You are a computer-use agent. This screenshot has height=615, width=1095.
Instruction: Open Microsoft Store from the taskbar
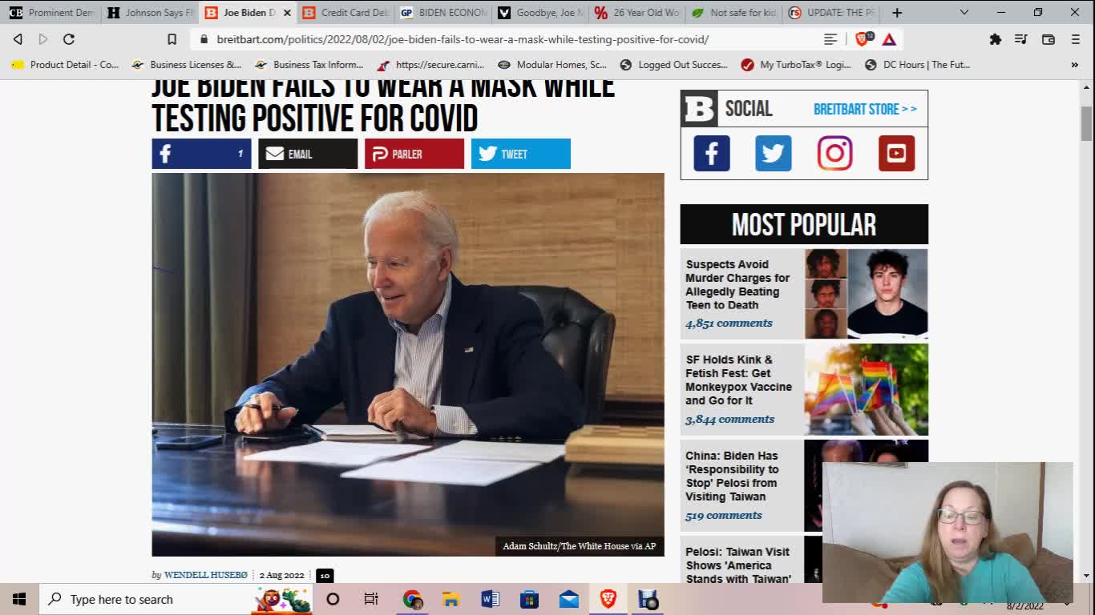click(529, 599)
